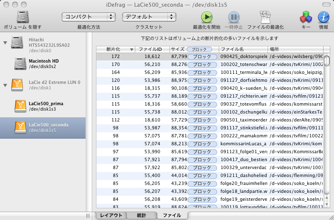Image resolution: width=334 pixels, height=220 pixels.
Task: Click the file list scrollbar thumb
Action: (x=327, y=60)
